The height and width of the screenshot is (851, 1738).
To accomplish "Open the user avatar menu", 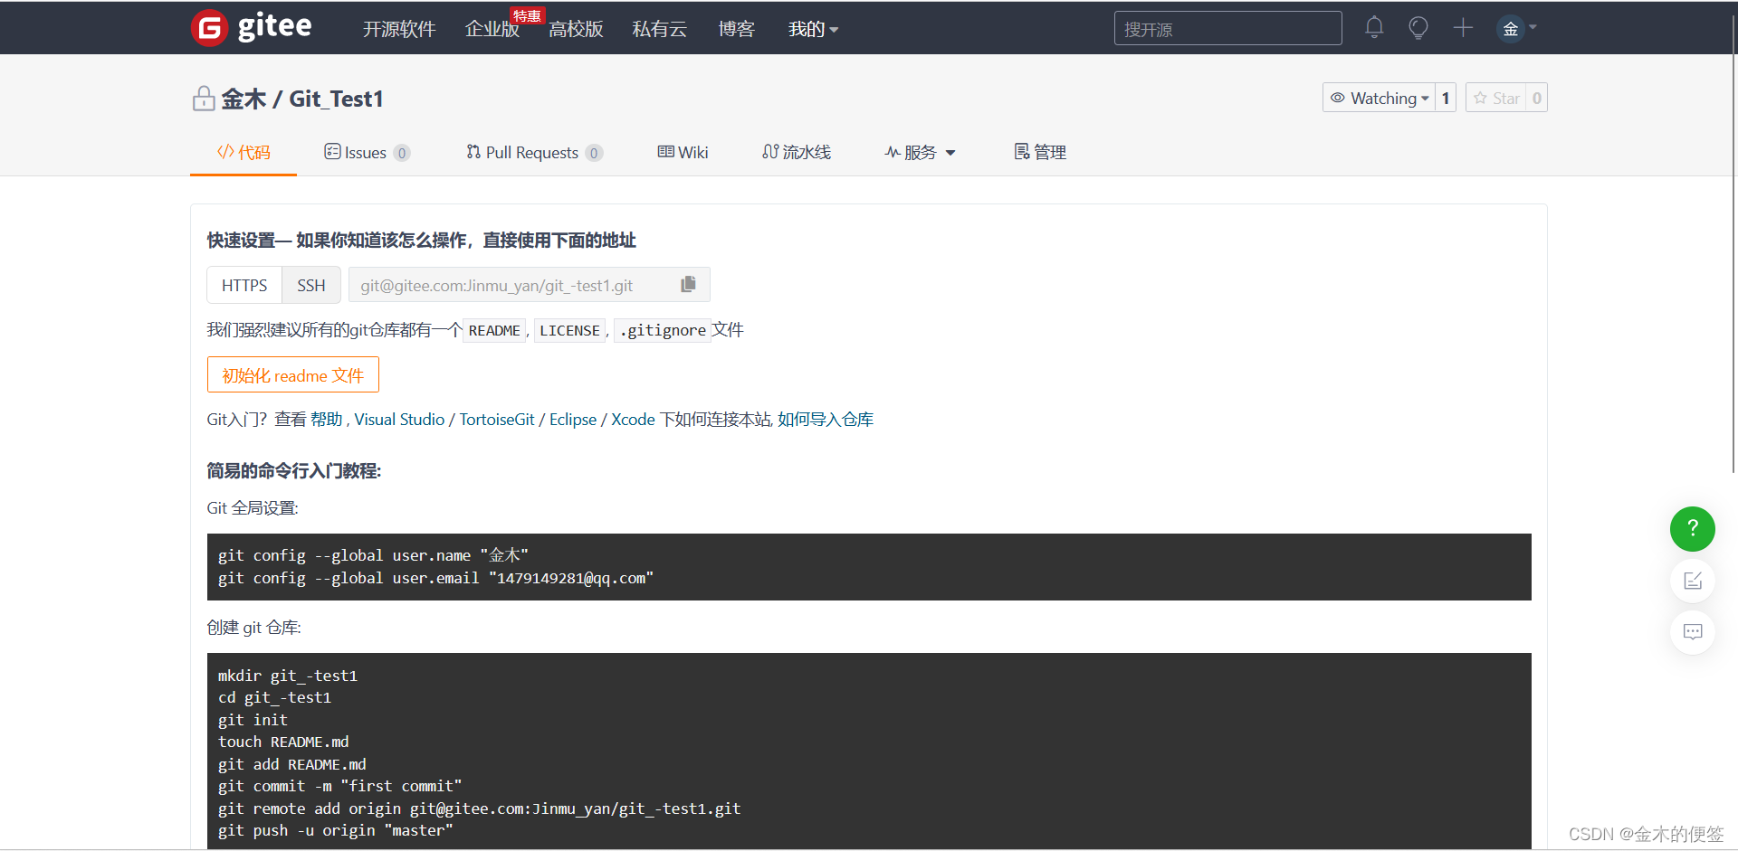I will pyautogui.click(x=1517, y=28).
